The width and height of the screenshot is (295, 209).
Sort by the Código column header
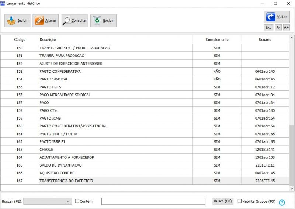pyautogui.click(x=20, y=40)
